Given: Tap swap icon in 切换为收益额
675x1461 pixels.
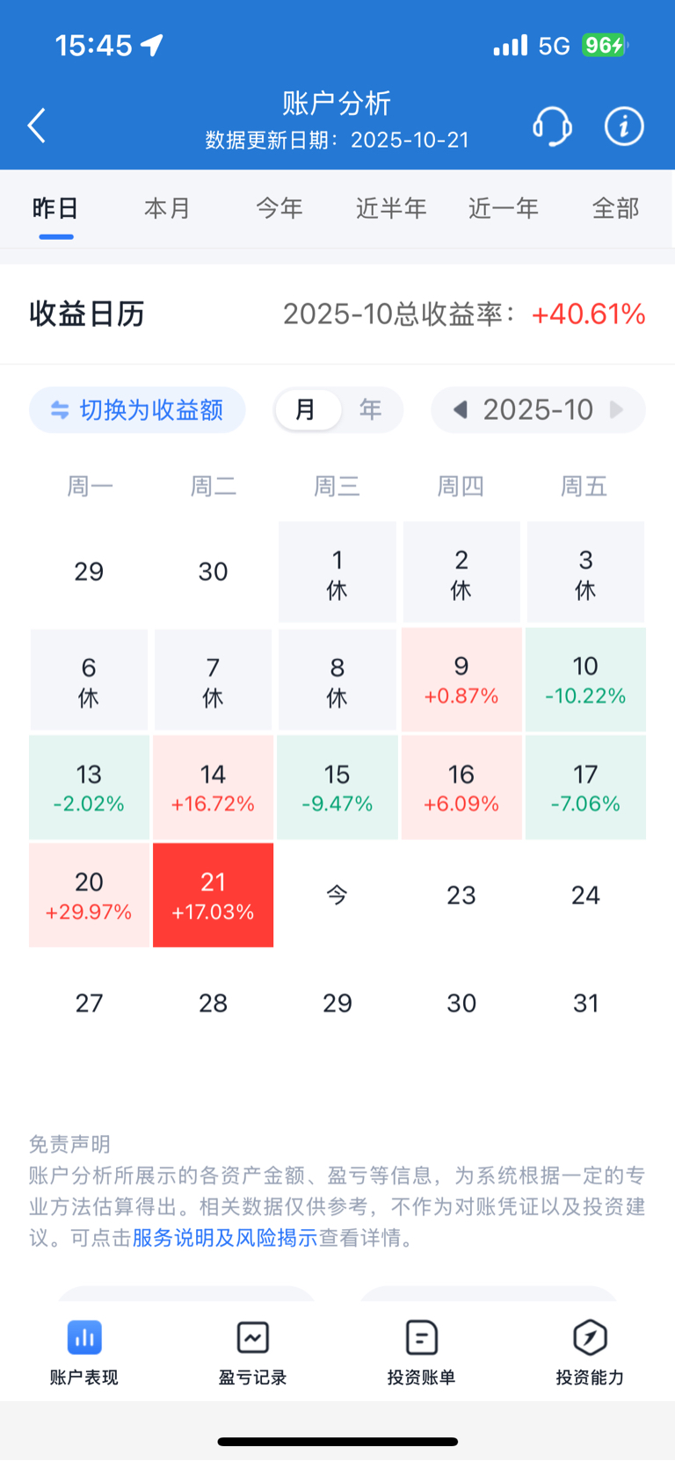Looking at the screenshot, I should point(60,410).
